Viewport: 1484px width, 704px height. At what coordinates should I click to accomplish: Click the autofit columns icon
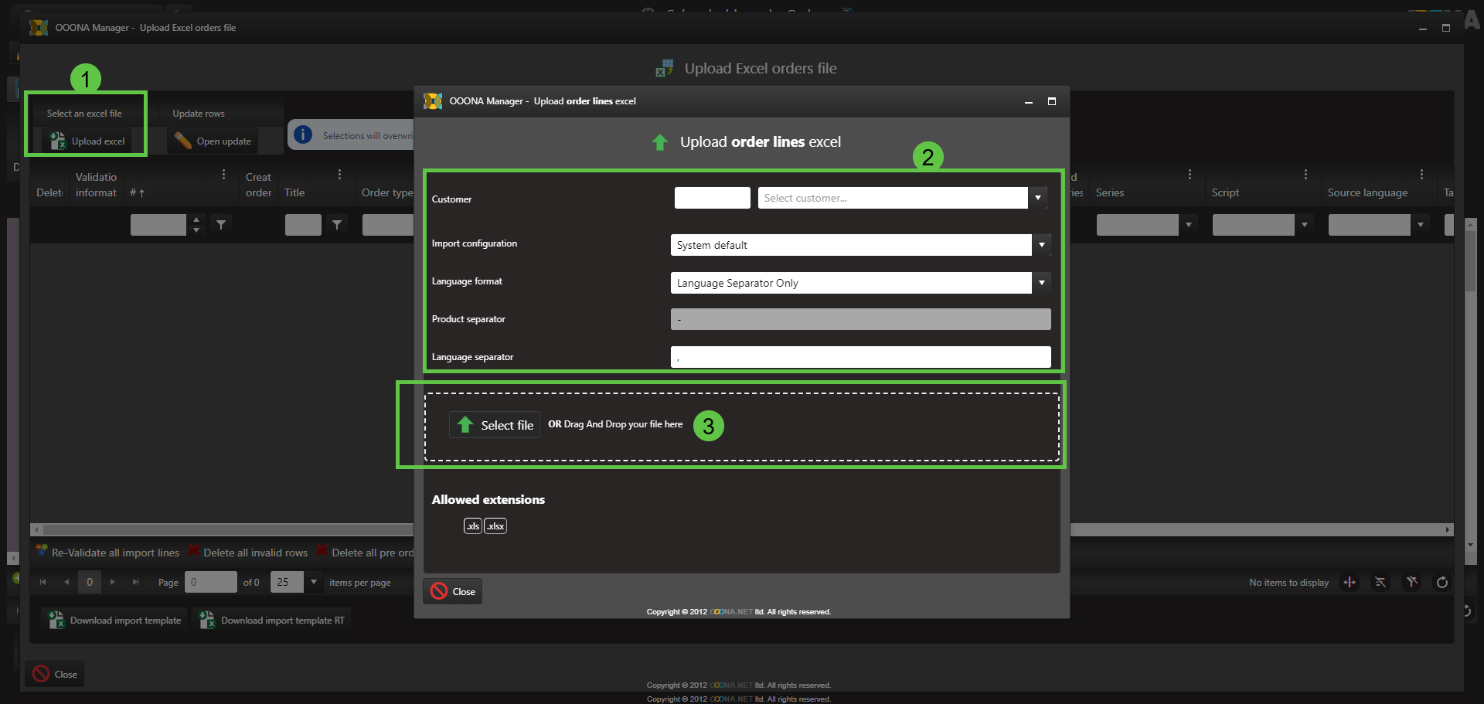coord(1350,583)
